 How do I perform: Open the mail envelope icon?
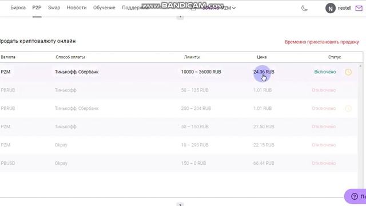(x=359, y=9)
